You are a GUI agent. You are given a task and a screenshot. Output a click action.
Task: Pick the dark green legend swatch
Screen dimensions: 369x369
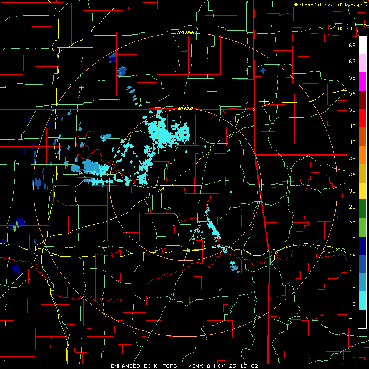click(x=362, y=209)
